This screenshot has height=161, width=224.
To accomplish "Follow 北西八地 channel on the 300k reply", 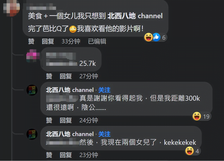I will point(104,90).
